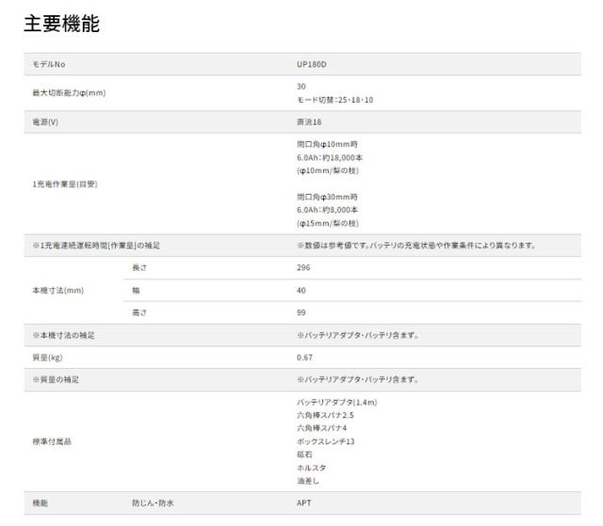Select the 油差し accessory

click(x=308, y=481)
